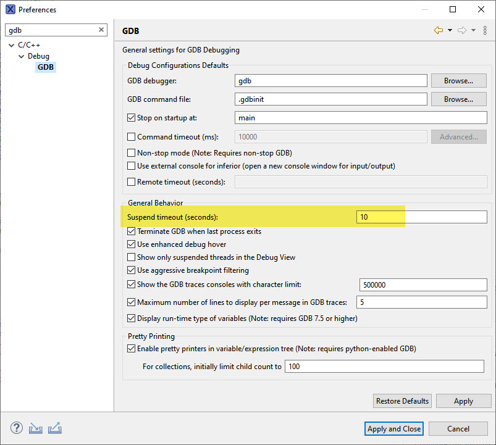The image size is (496, 445).
Task: Click the Import preferences icon
Action: coord(35,428)
